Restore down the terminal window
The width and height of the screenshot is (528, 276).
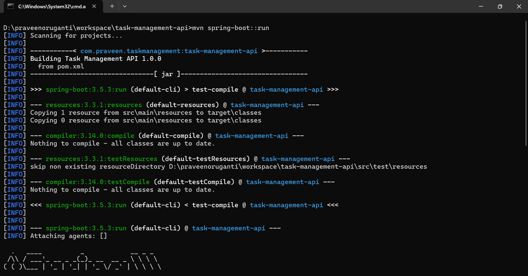click(500, 6)
